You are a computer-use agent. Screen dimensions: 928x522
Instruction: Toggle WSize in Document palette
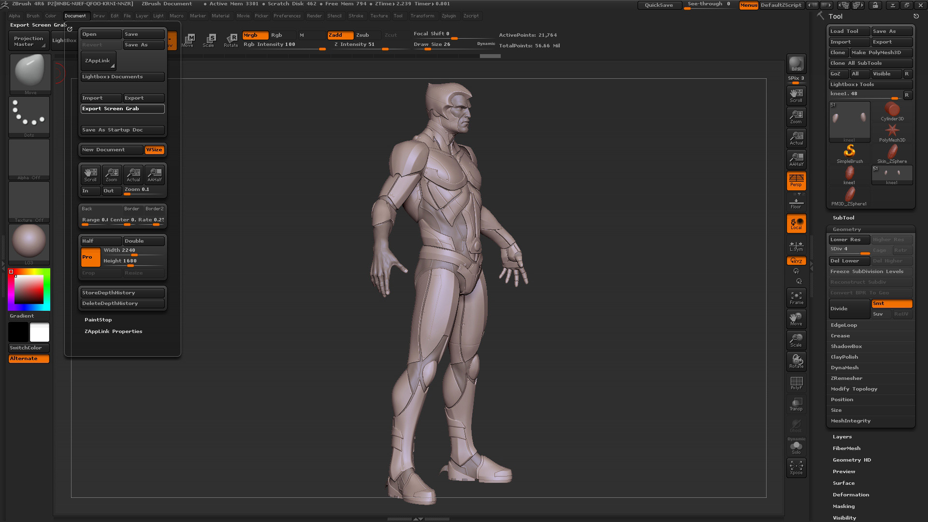(x=155, y=150)
